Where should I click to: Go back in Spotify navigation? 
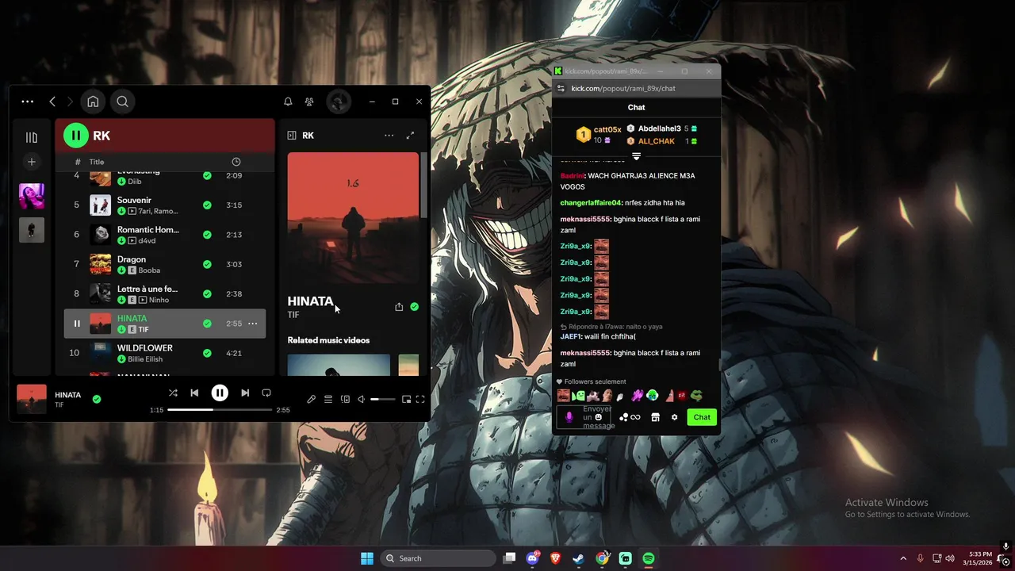[x=52, y=102]
